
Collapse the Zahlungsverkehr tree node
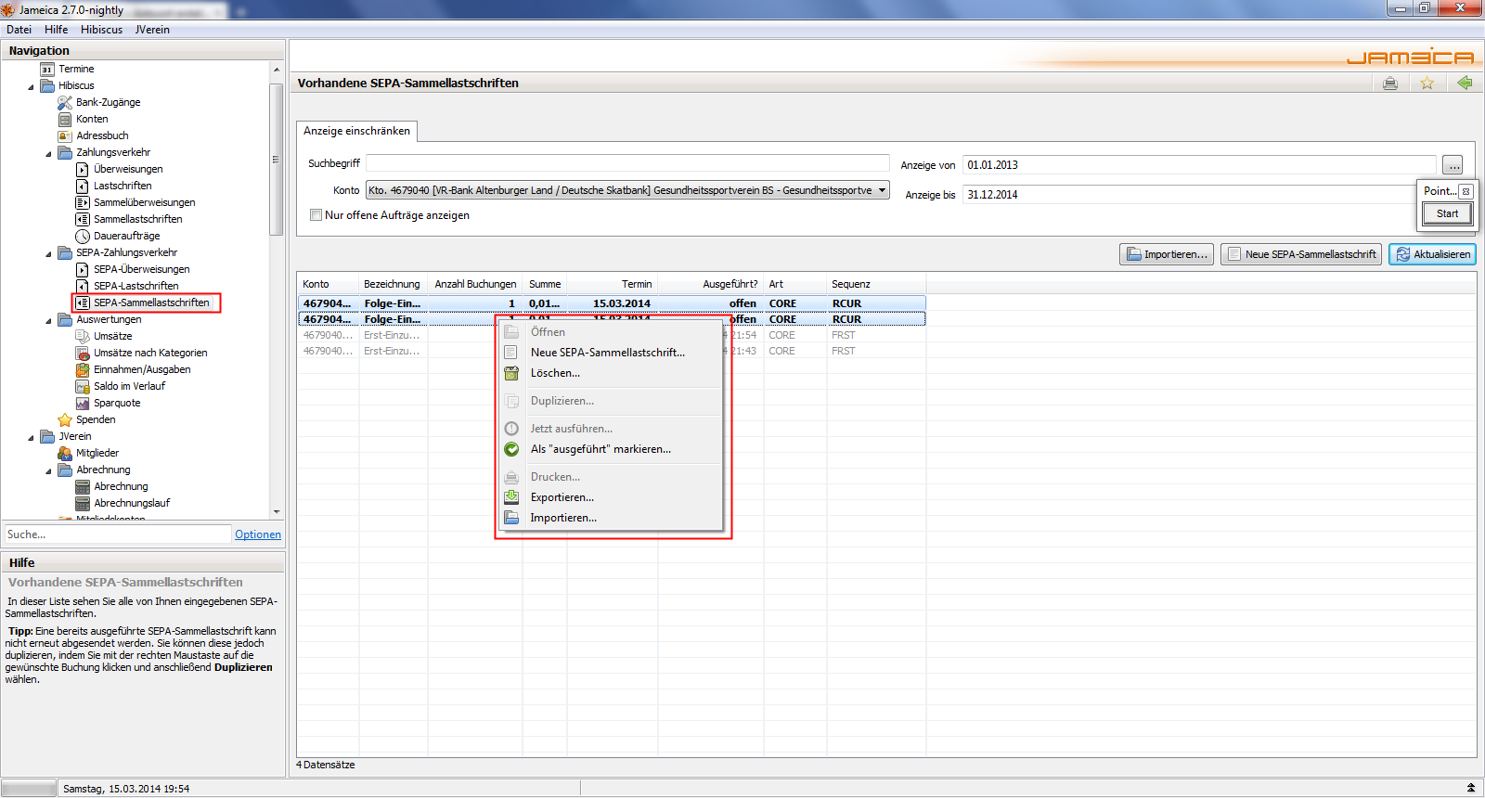coord(48,154)
